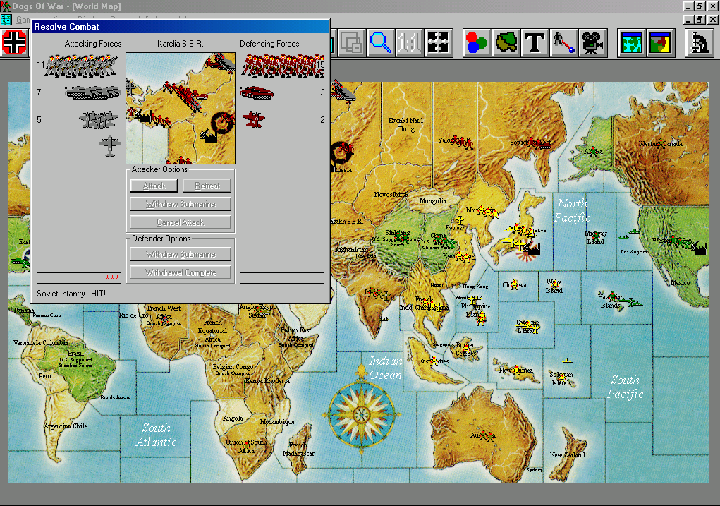The image size is (720, 506).
Task: Select the attacking infantry row of 11 units
Action: point(81,65)
